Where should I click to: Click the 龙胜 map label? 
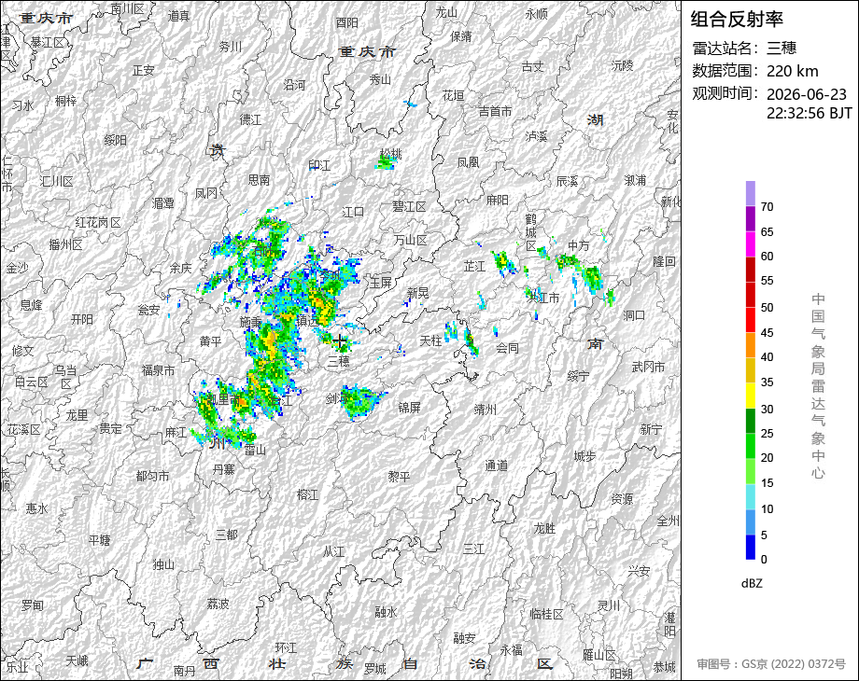click(544, 528)
